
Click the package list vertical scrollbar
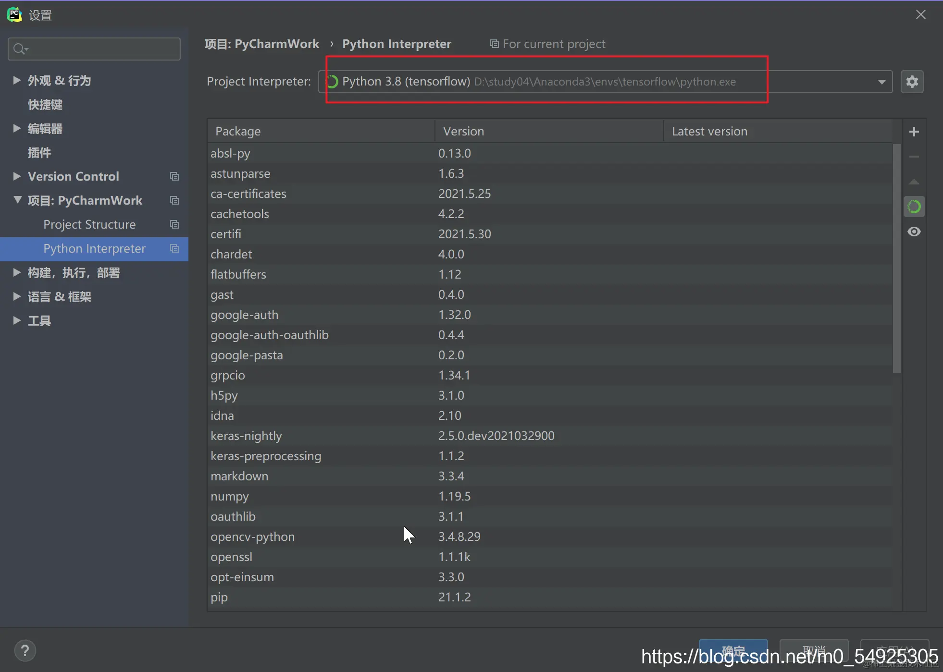coord(896,259)
